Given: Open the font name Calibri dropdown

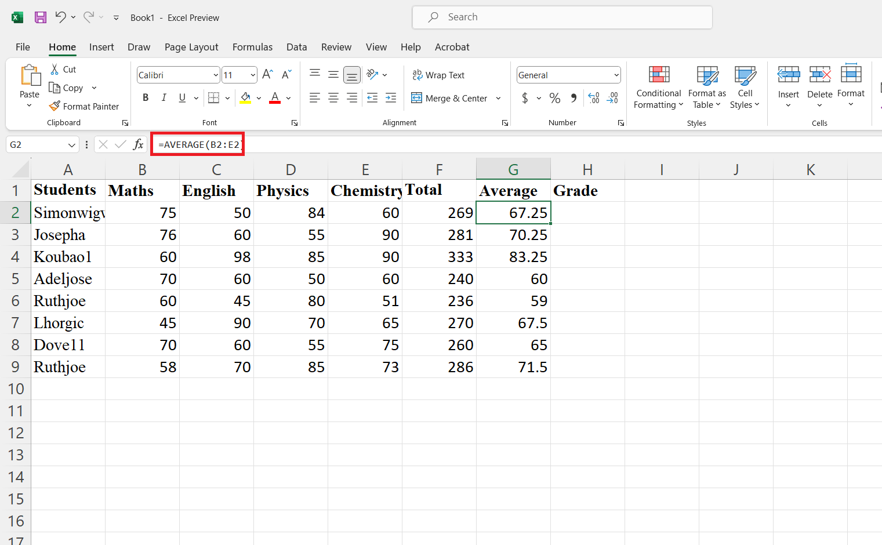Looking at the screenshot, I should 216,75.
